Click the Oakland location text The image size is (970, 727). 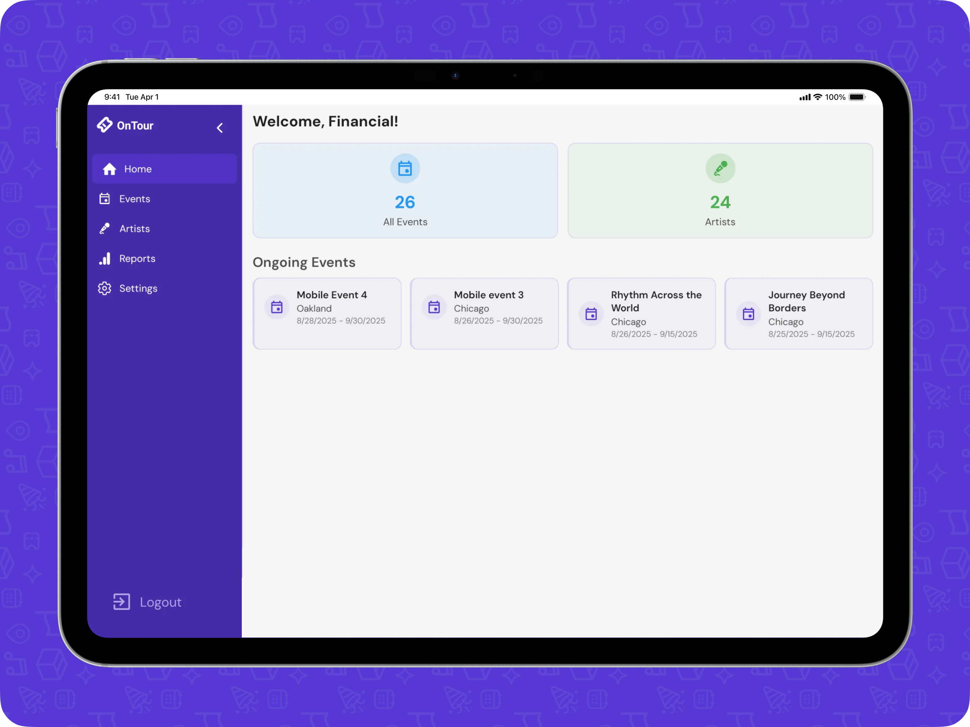(314, 308)
